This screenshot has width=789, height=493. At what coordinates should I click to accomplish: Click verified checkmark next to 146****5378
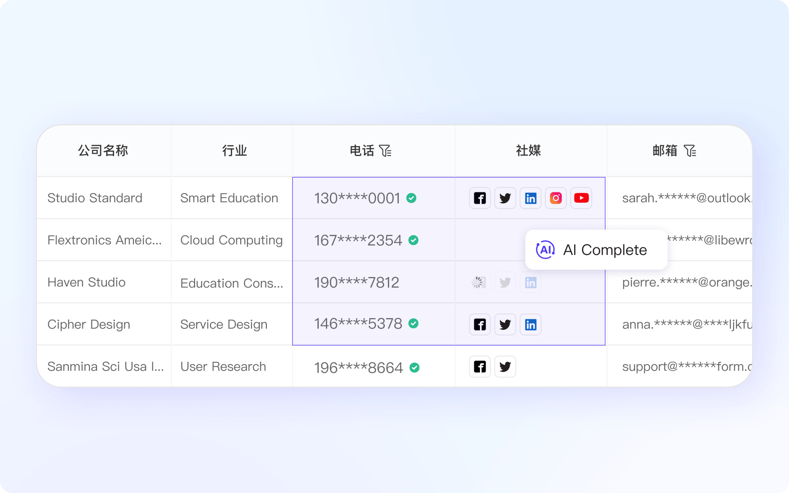point(413,323)
